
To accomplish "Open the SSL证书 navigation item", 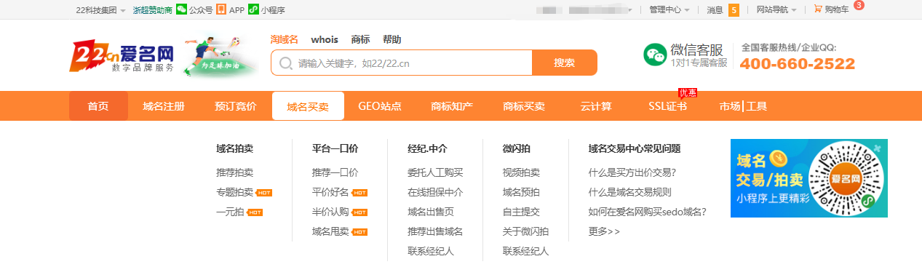I will click(x=667, y=106).
